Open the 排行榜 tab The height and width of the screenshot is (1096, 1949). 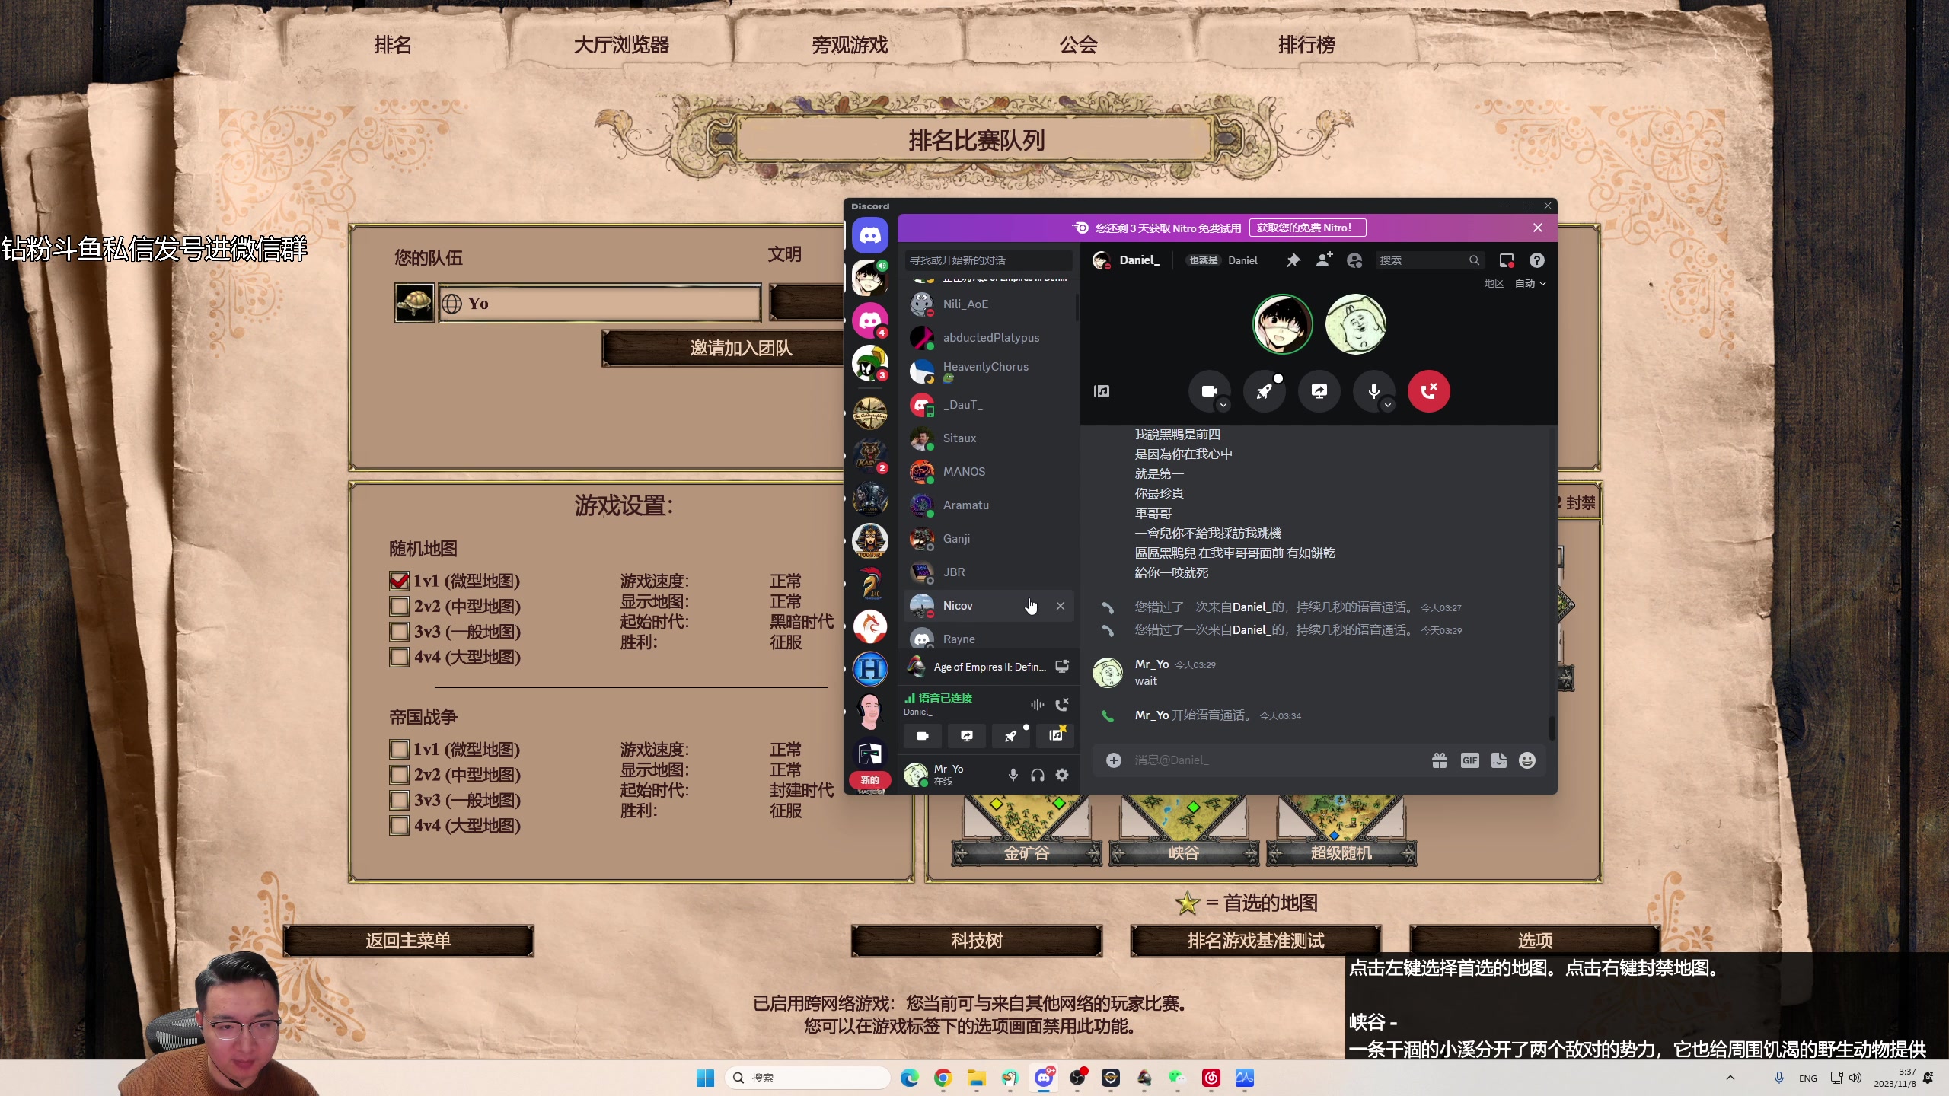coord(1306,45)
